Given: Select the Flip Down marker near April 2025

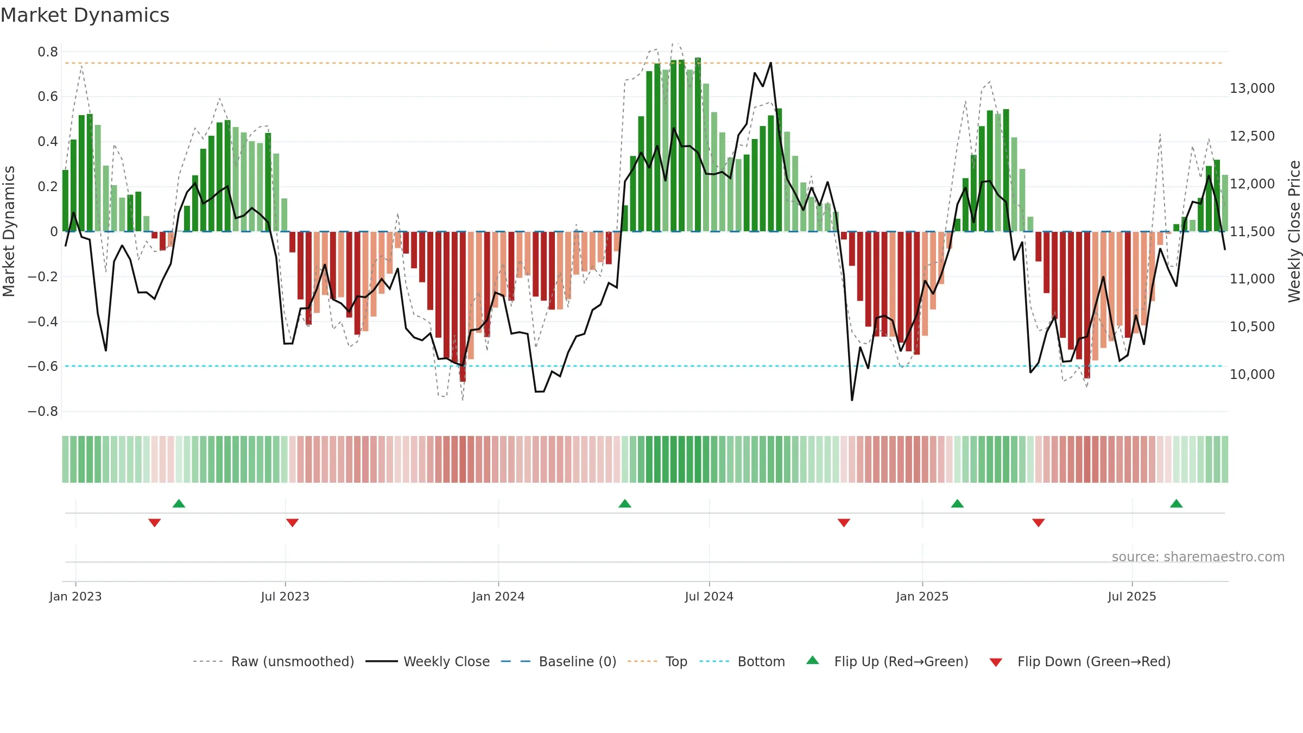Looking at the screenshot, I should point(1039,523).
